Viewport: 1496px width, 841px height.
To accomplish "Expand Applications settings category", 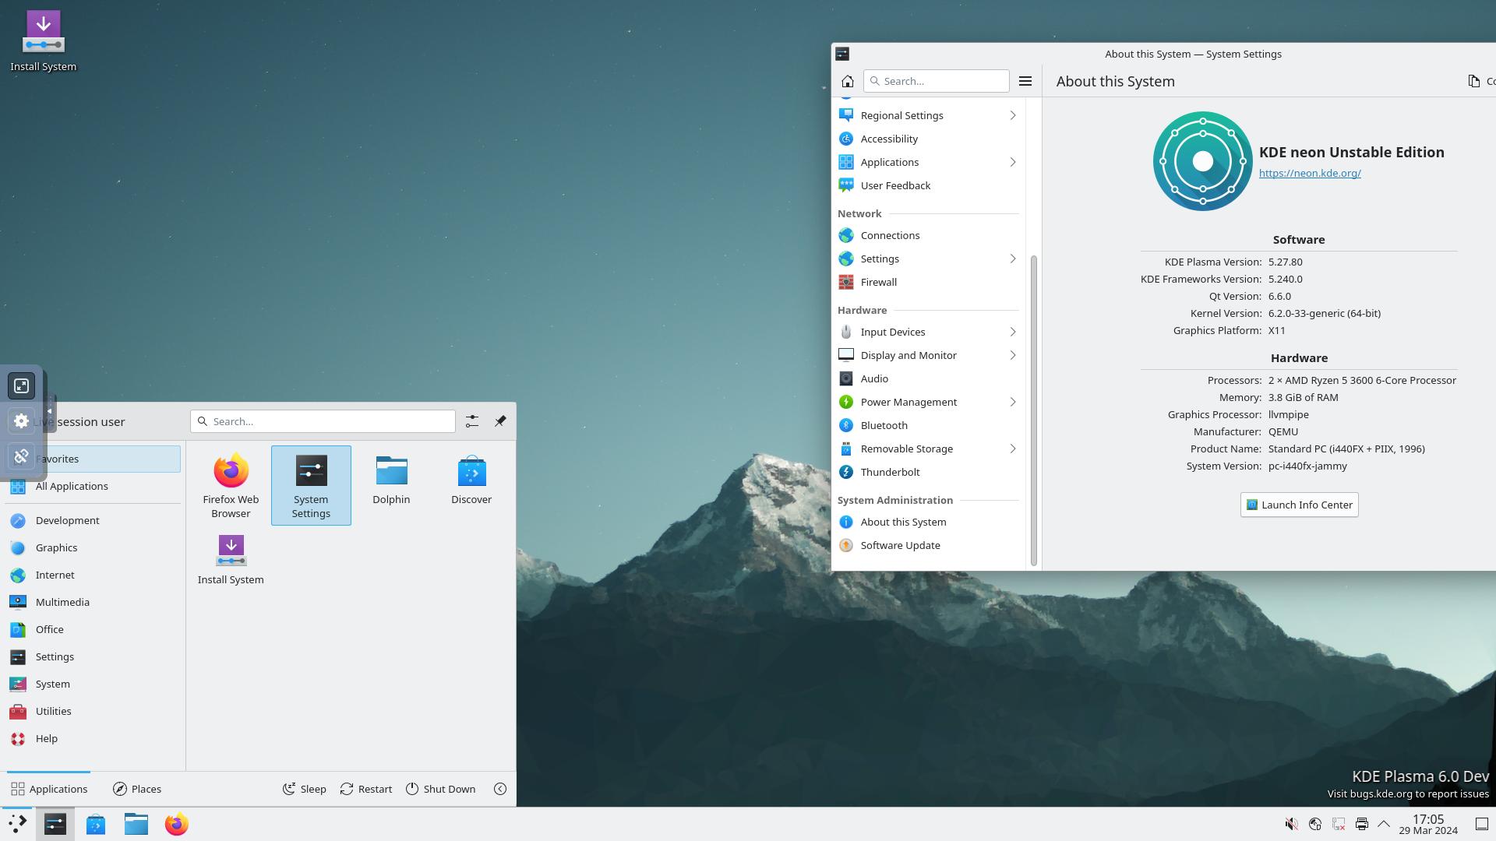I will (928, 162).
